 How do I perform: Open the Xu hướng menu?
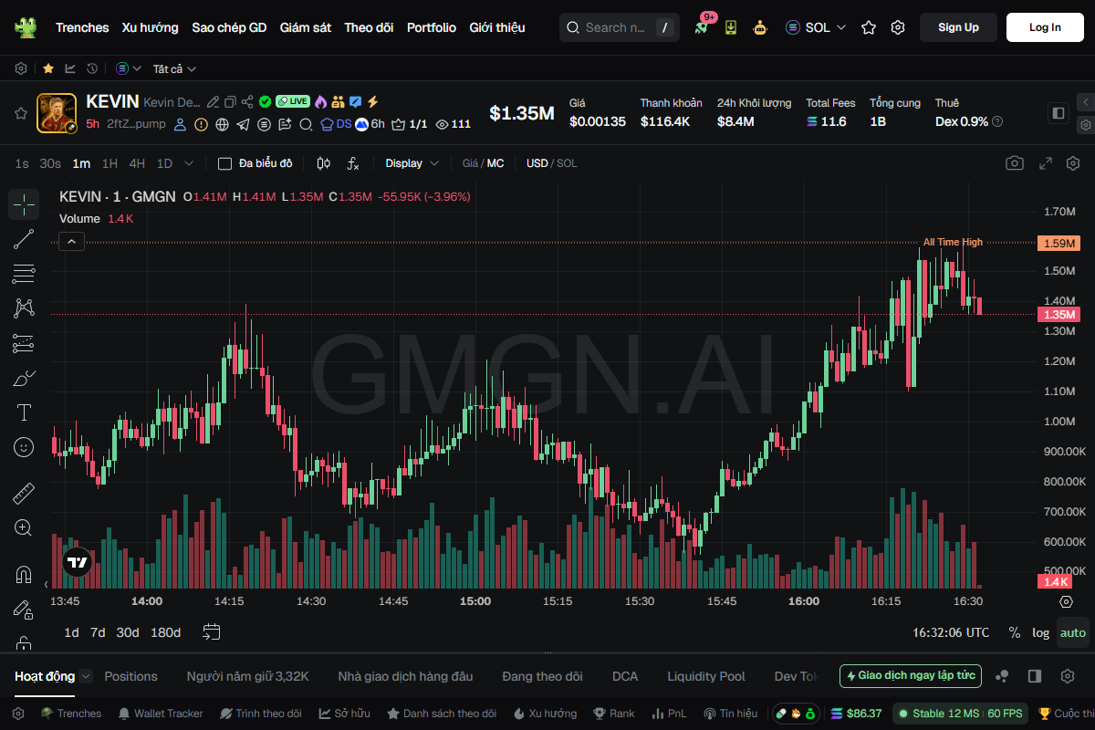coord(151,27)
